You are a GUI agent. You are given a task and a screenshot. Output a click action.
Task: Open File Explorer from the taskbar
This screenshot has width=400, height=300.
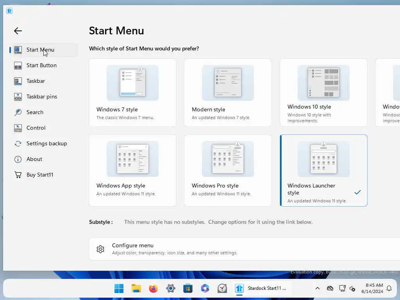point(136,289)
